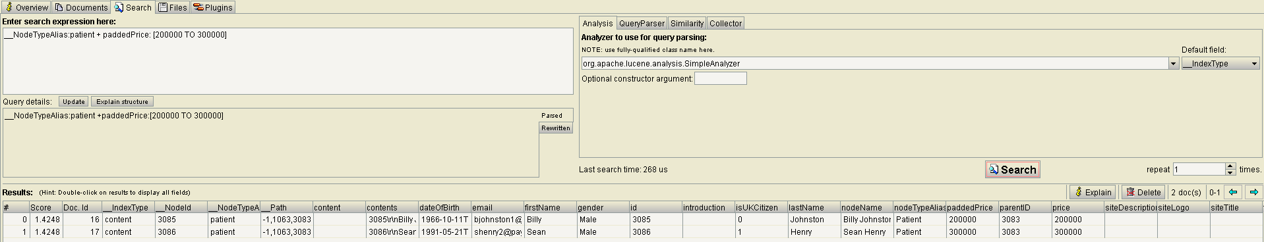
Task: Click the email column header
Action: point(497,207)
